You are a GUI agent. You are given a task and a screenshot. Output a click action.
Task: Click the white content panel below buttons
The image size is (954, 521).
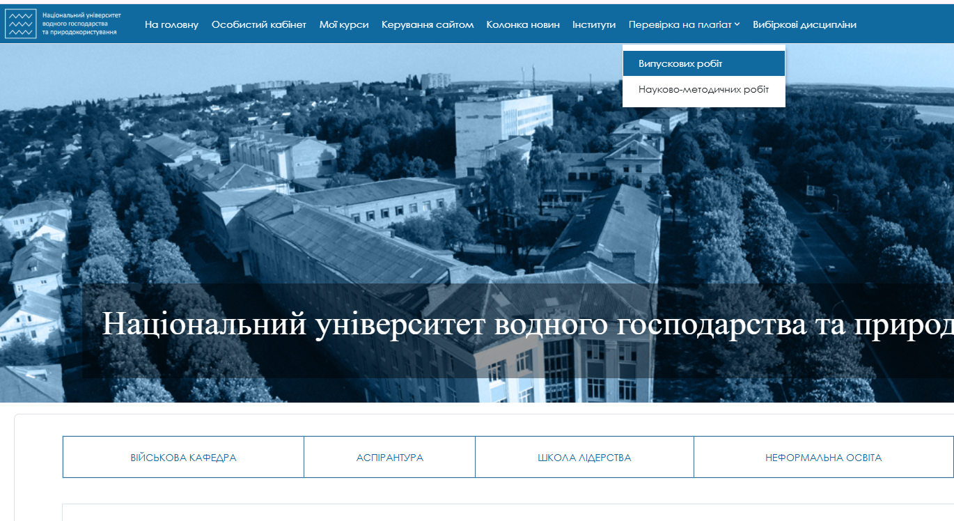[487, 512]
